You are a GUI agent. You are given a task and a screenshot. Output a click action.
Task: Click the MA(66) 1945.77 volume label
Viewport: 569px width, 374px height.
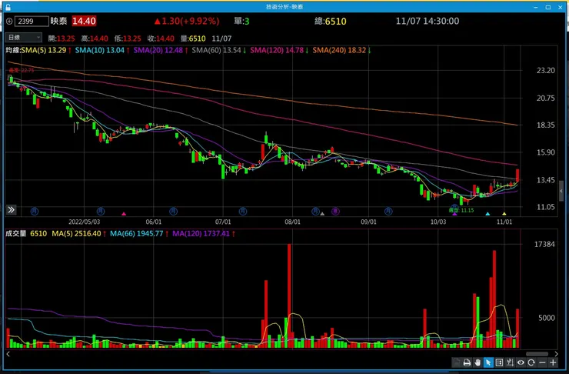click(x=136, y=233)
